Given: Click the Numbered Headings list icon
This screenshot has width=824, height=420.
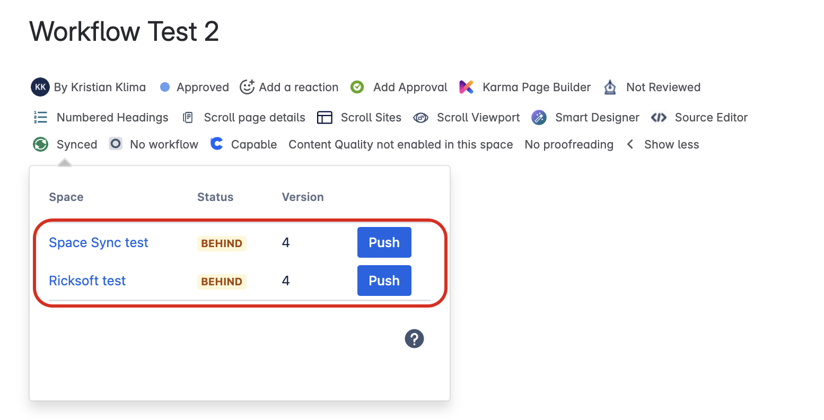Looking at the screenshot, I should pyautogui.click(x=40, y=117).
